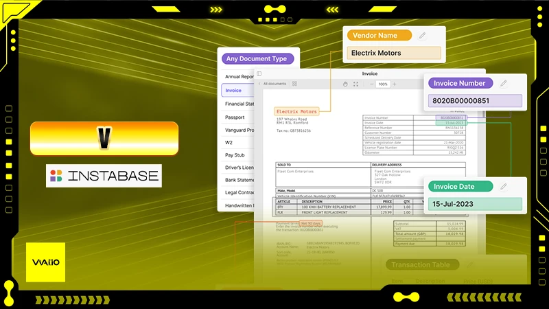Click the zoom out minus icon
549x309 pixels.
[x=371, y=84]
